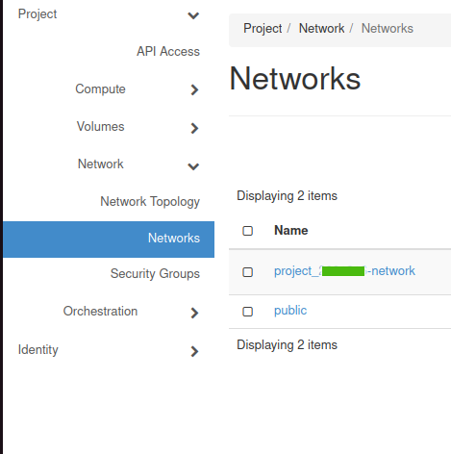This screenshot has width=451, height=454.
Task: Click the Compute sidebar label
Action: pyautogui.click(x=100, y=88)
